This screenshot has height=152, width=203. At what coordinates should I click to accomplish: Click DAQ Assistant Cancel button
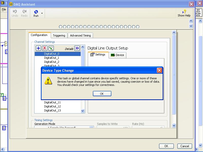click(x=185, y=146)
